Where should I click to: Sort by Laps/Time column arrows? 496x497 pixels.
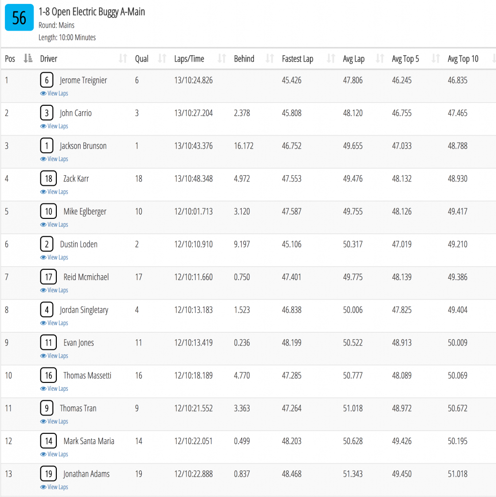click(x=222, y=59)
